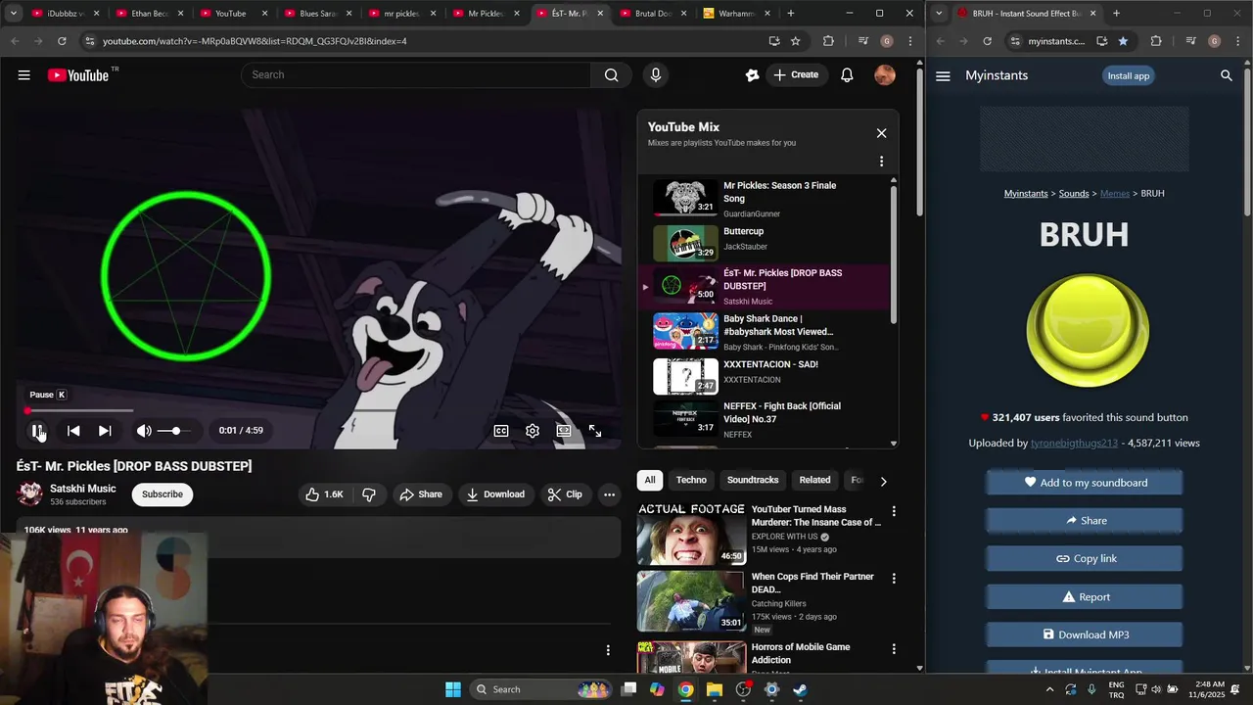The image size is (1253, 705).
Task: Skip to next video in player
Action: [x=105, y=431]
